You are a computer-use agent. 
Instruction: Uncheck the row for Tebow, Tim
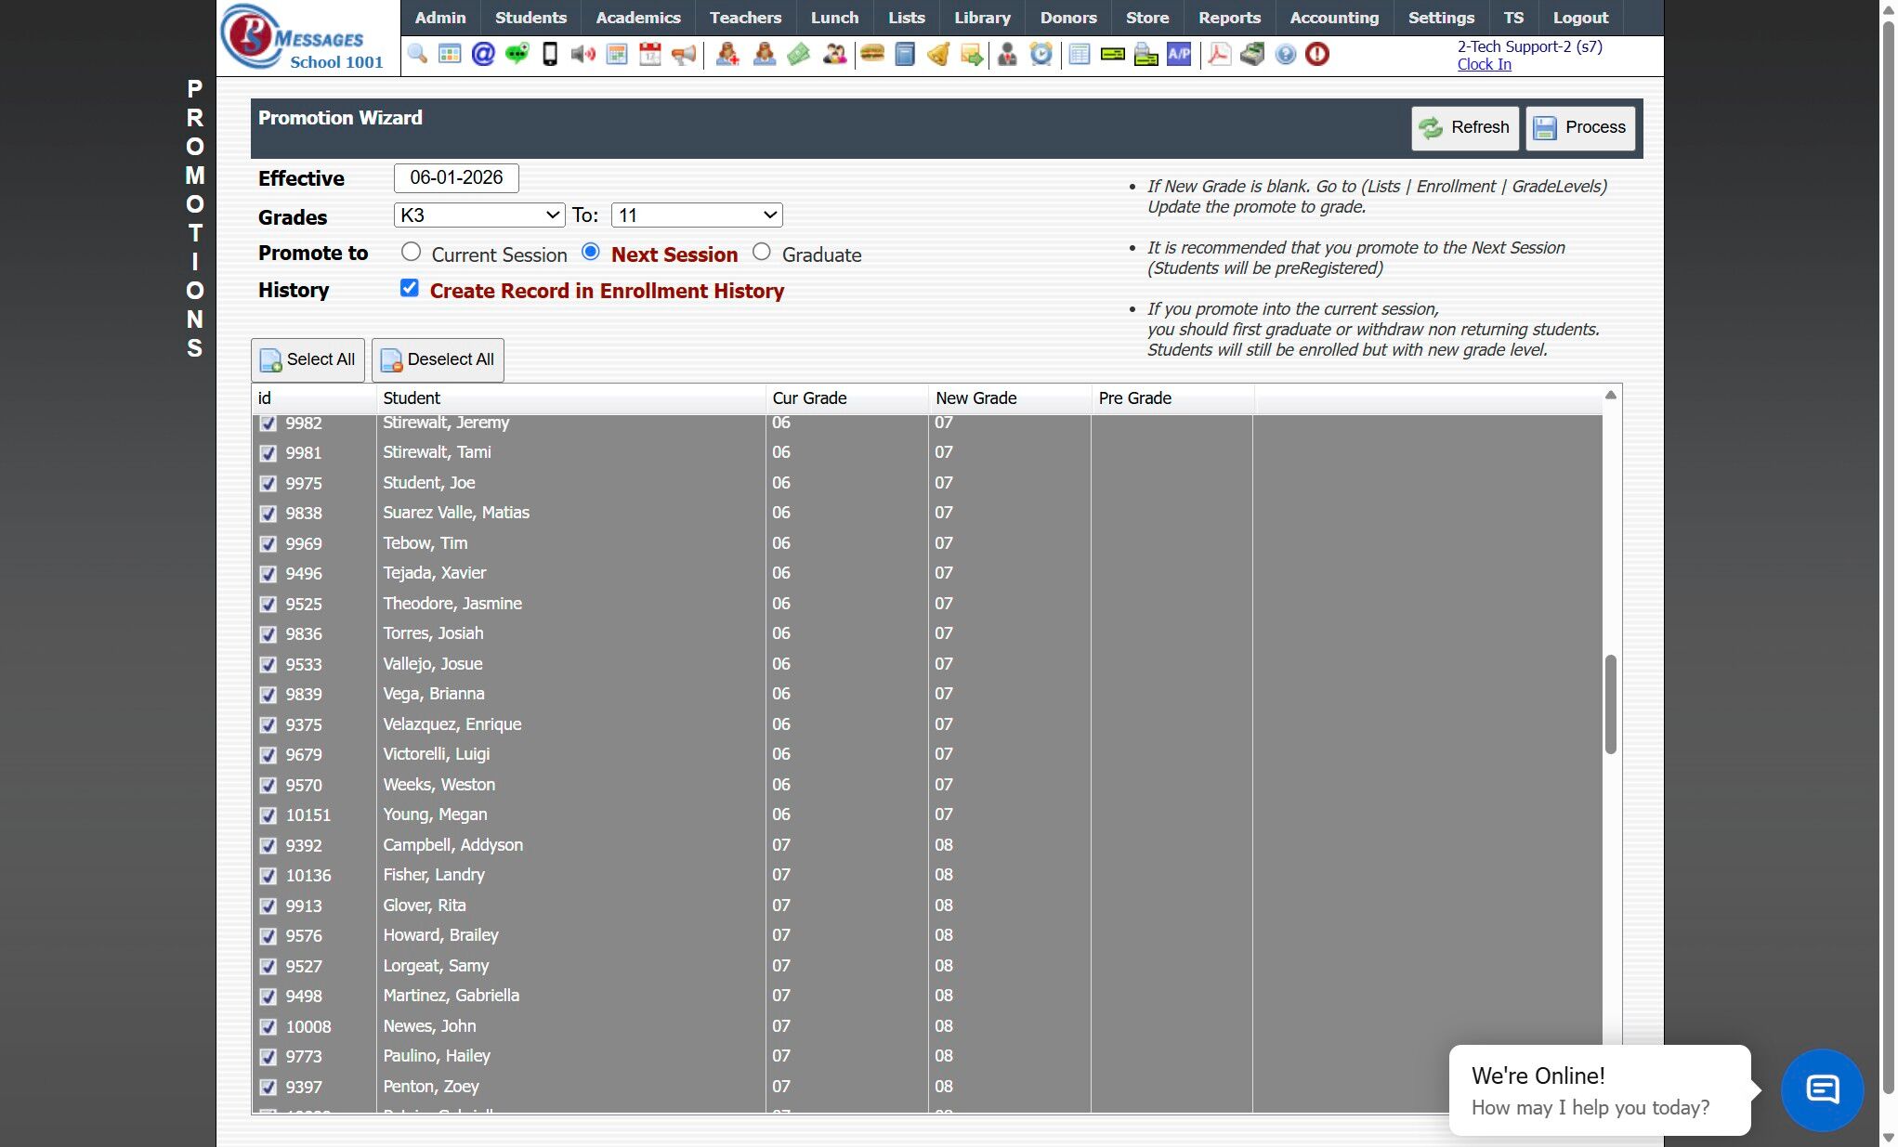pos(268,543)
